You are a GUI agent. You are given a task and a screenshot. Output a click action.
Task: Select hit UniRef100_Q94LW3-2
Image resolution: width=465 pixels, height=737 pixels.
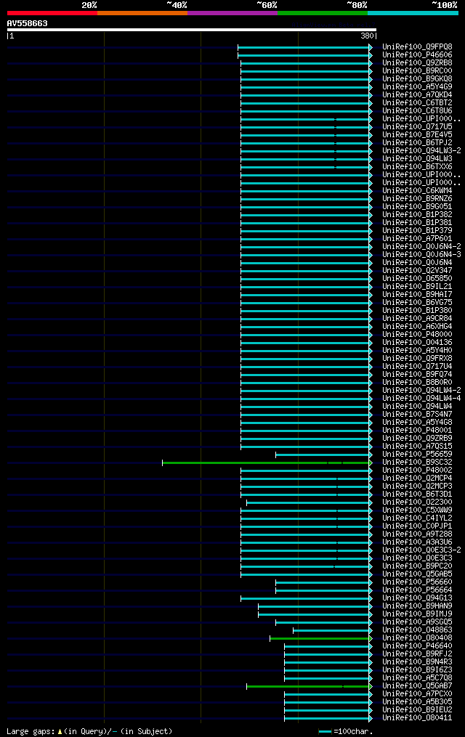421,151
